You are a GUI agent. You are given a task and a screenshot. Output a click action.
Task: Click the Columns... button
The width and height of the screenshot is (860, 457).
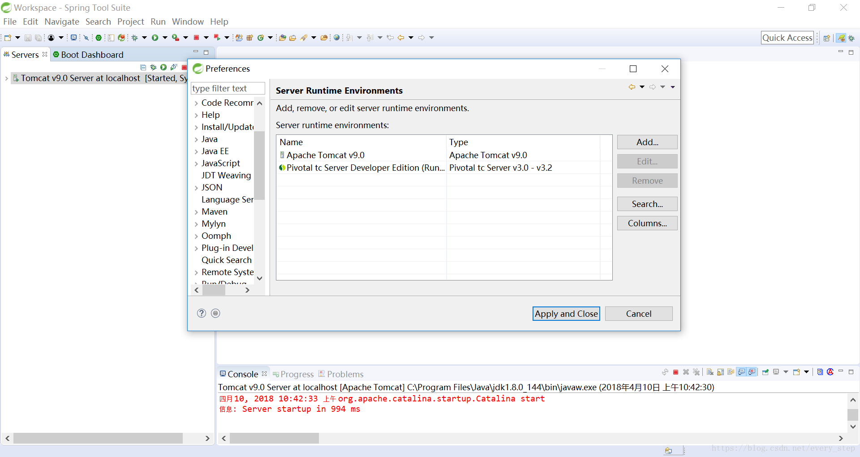(x=647, y=223)
